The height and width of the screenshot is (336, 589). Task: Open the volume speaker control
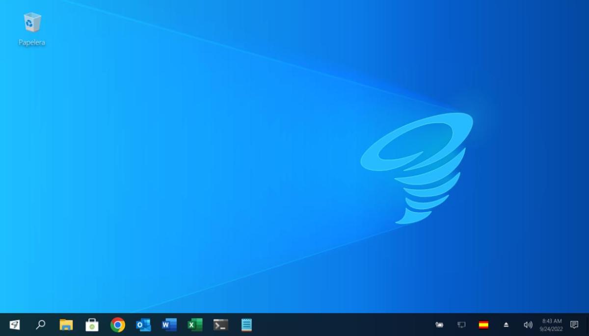click(x=528, y=325)
